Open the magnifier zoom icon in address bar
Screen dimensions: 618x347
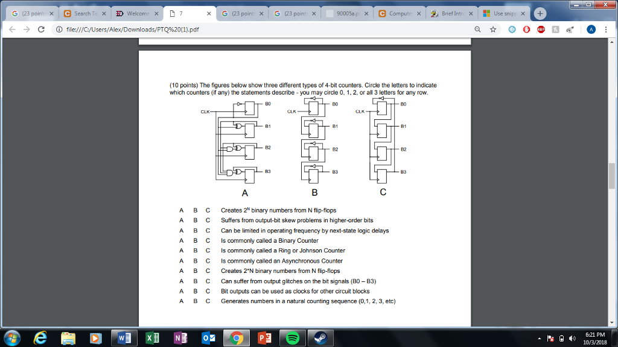point(476,28)
